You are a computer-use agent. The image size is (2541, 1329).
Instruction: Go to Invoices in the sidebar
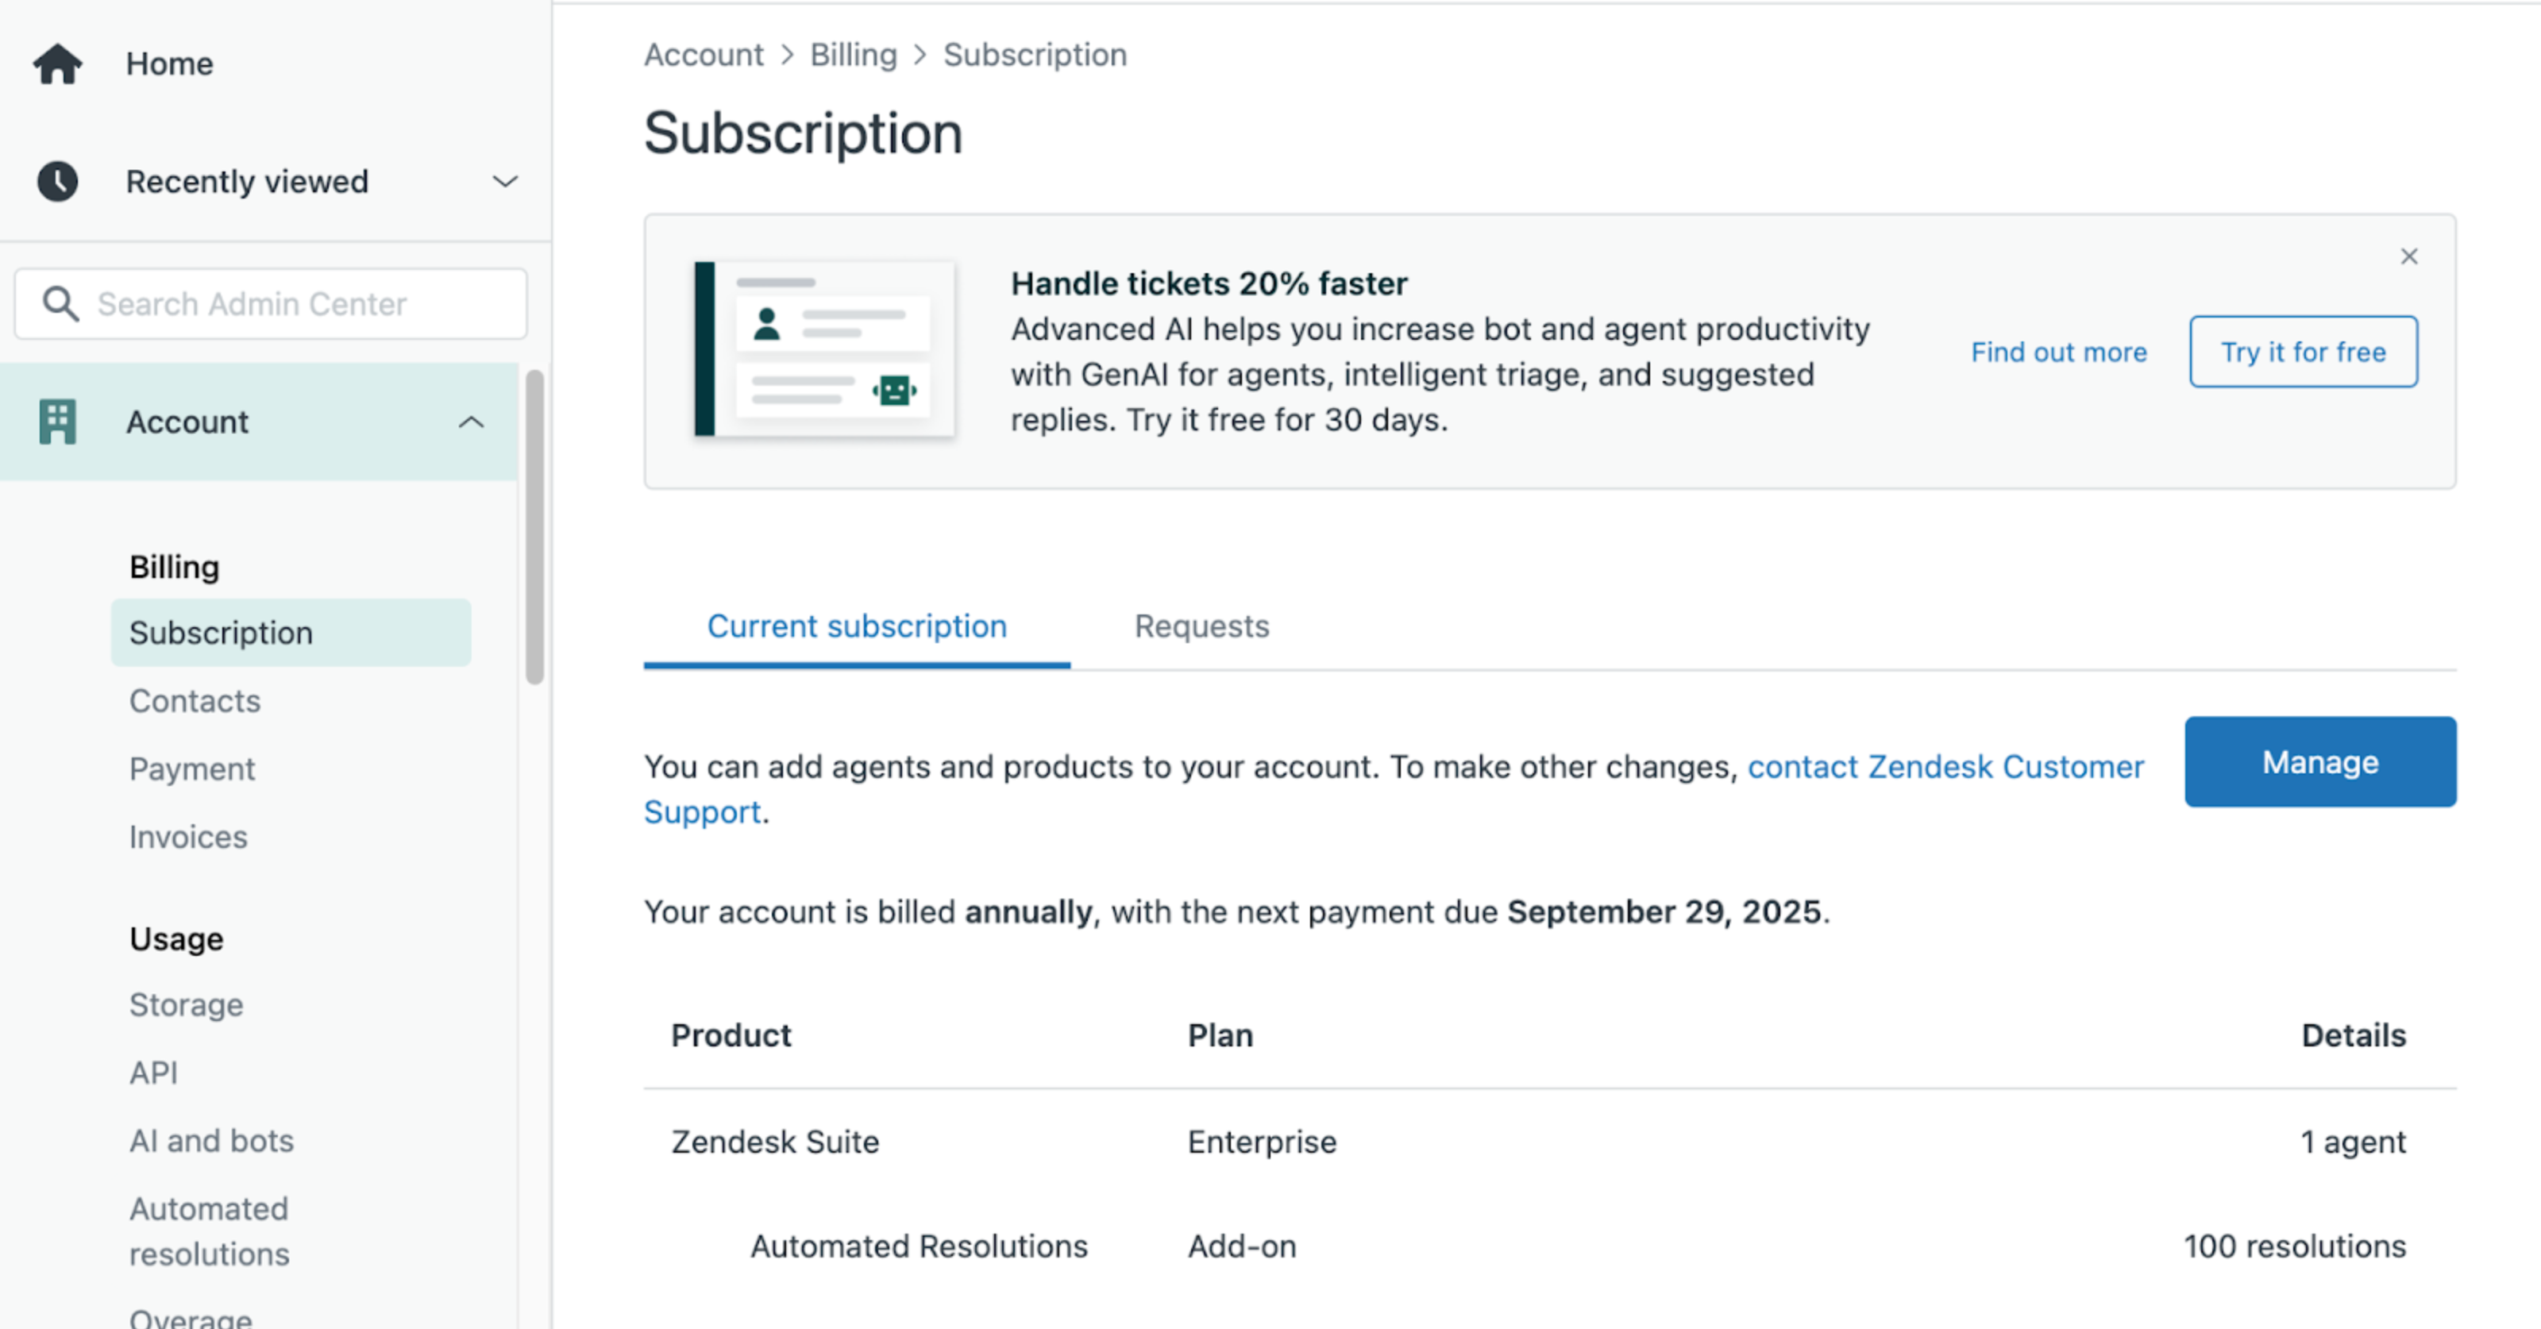(188, 837)
